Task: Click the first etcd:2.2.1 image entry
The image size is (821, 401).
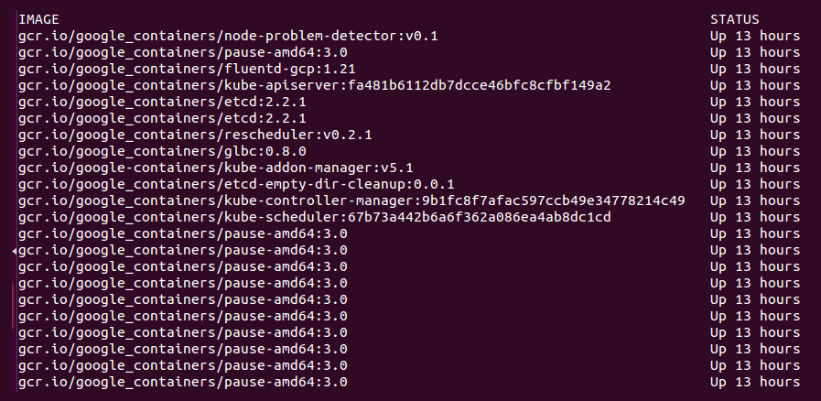Action: (162, 103)
